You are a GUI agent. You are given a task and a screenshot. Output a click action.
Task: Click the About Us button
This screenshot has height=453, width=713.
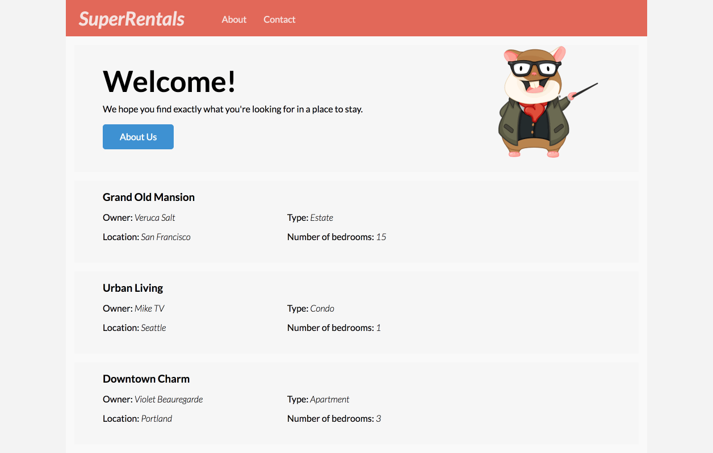tap(138, 137)
